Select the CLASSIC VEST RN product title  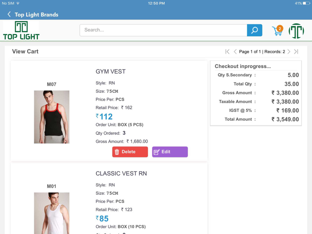(x=121, y=173)
